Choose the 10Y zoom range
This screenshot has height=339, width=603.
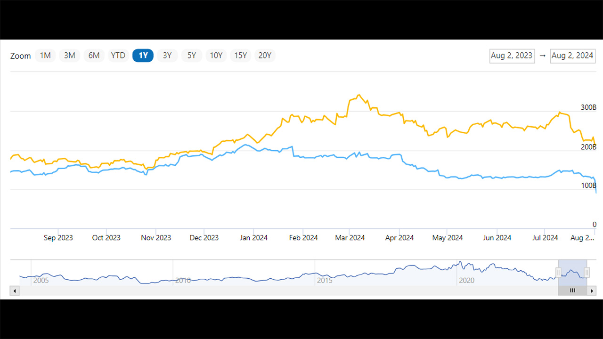pyautogui.click(x=216, y=56)
